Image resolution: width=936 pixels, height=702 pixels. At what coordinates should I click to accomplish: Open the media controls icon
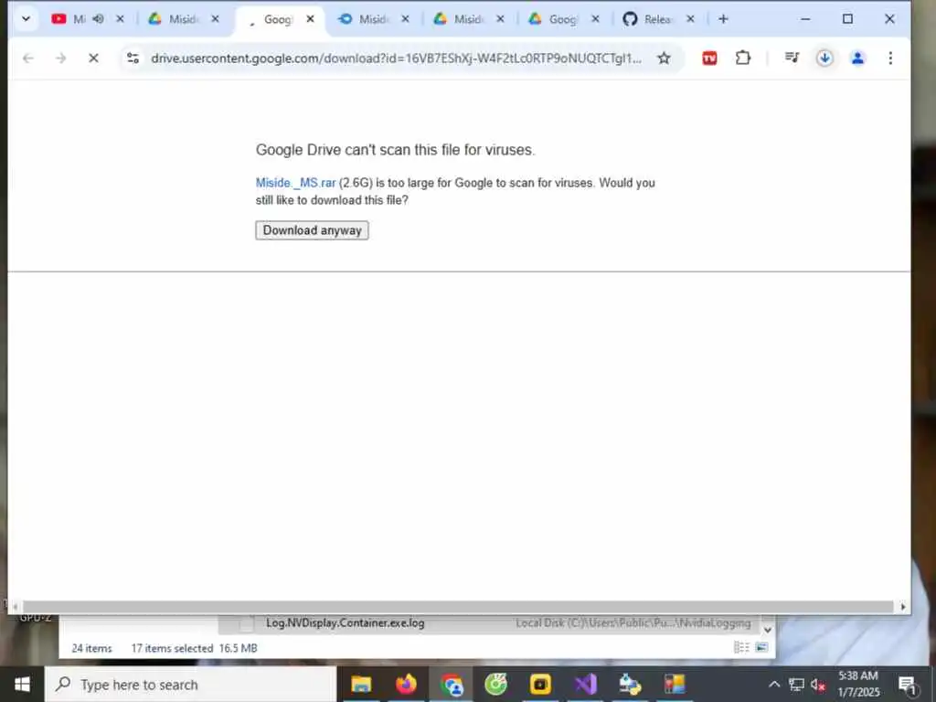pos(792,58)
